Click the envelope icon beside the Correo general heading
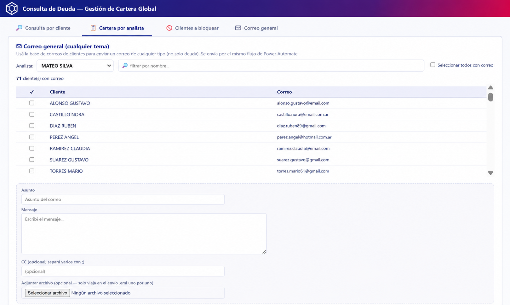Image resolution: width=510 pixels, height=305 pixels. [19, 46]
